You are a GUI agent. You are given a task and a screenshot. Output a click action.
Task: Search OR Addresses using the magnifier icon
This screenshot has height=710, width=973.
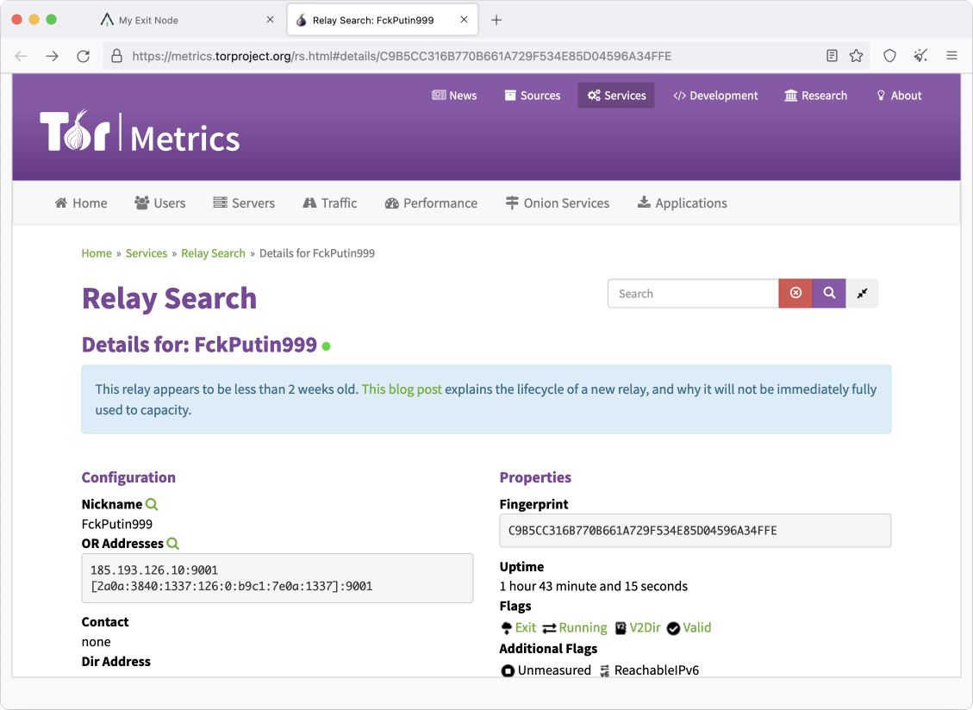tap(172, 544)
